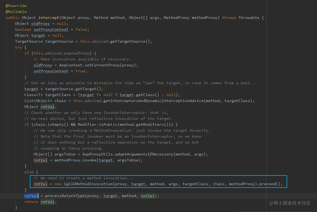Click getInterceptorsAndDynamicInterceptionAdvice method call
Screen dimensions: 317x212
tap(153, 101)
